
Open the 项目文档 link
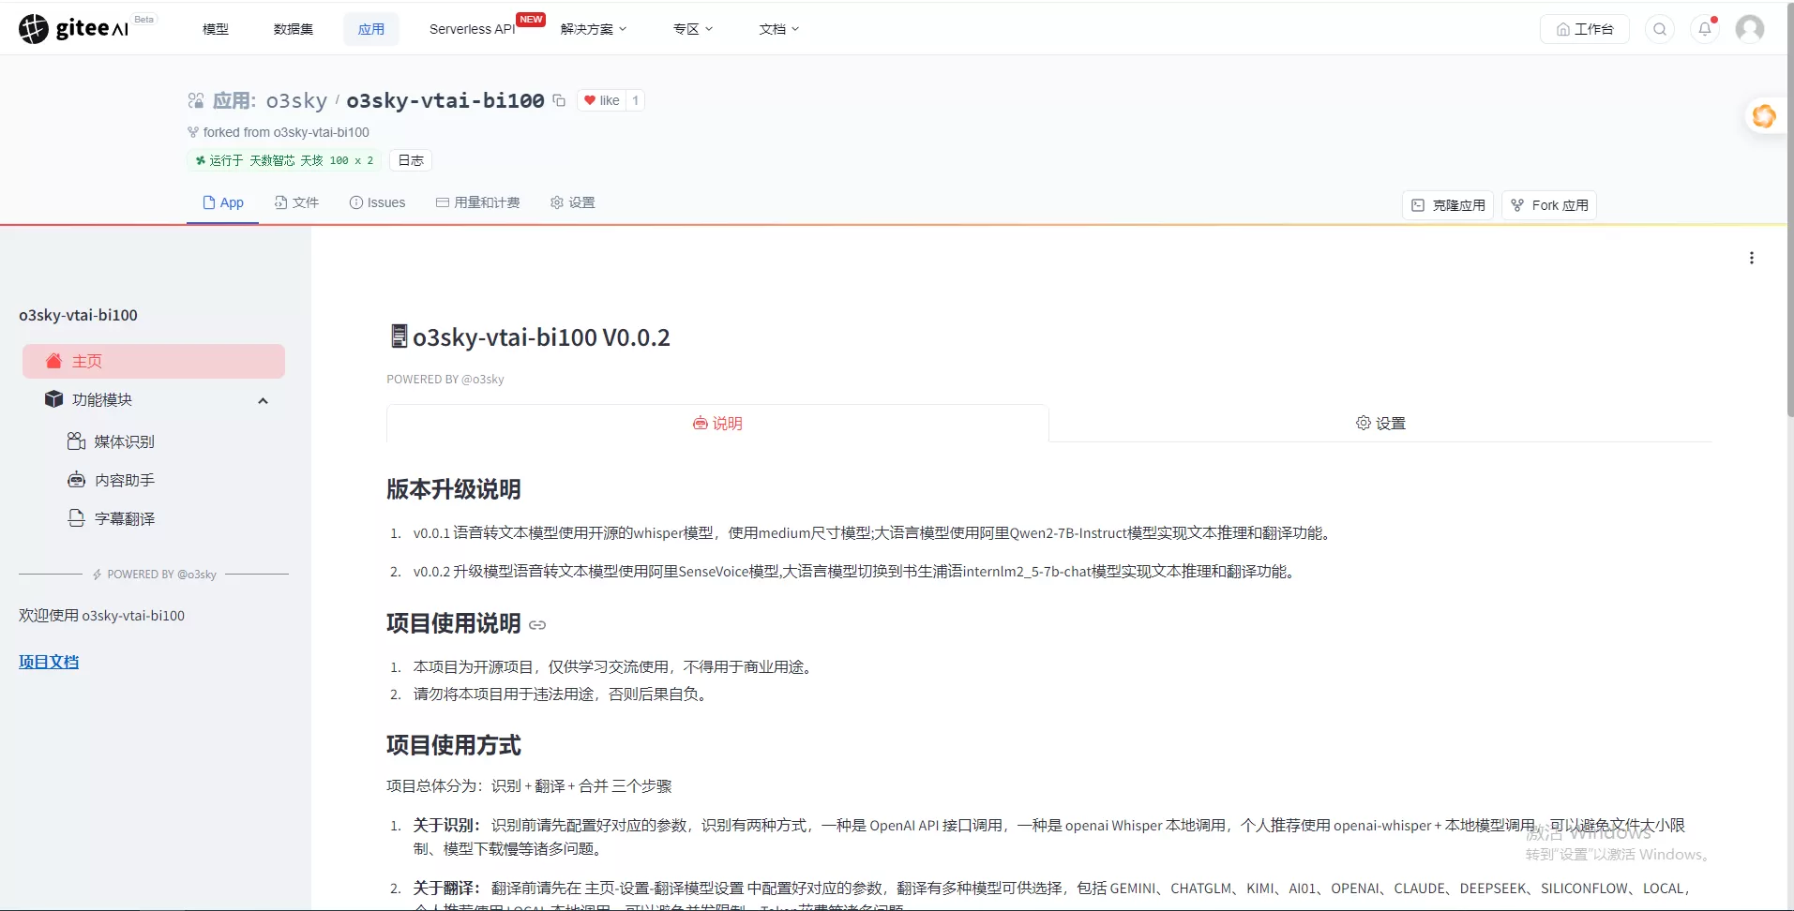(x=49, y=662)
